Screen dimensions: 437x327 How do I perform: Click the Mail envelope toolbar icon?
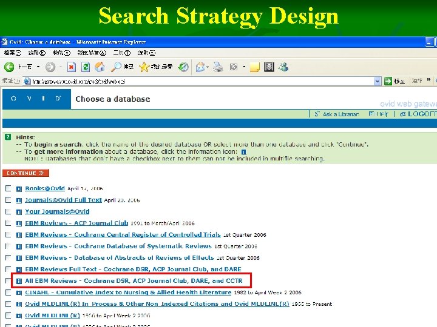[x=200, y=67]
